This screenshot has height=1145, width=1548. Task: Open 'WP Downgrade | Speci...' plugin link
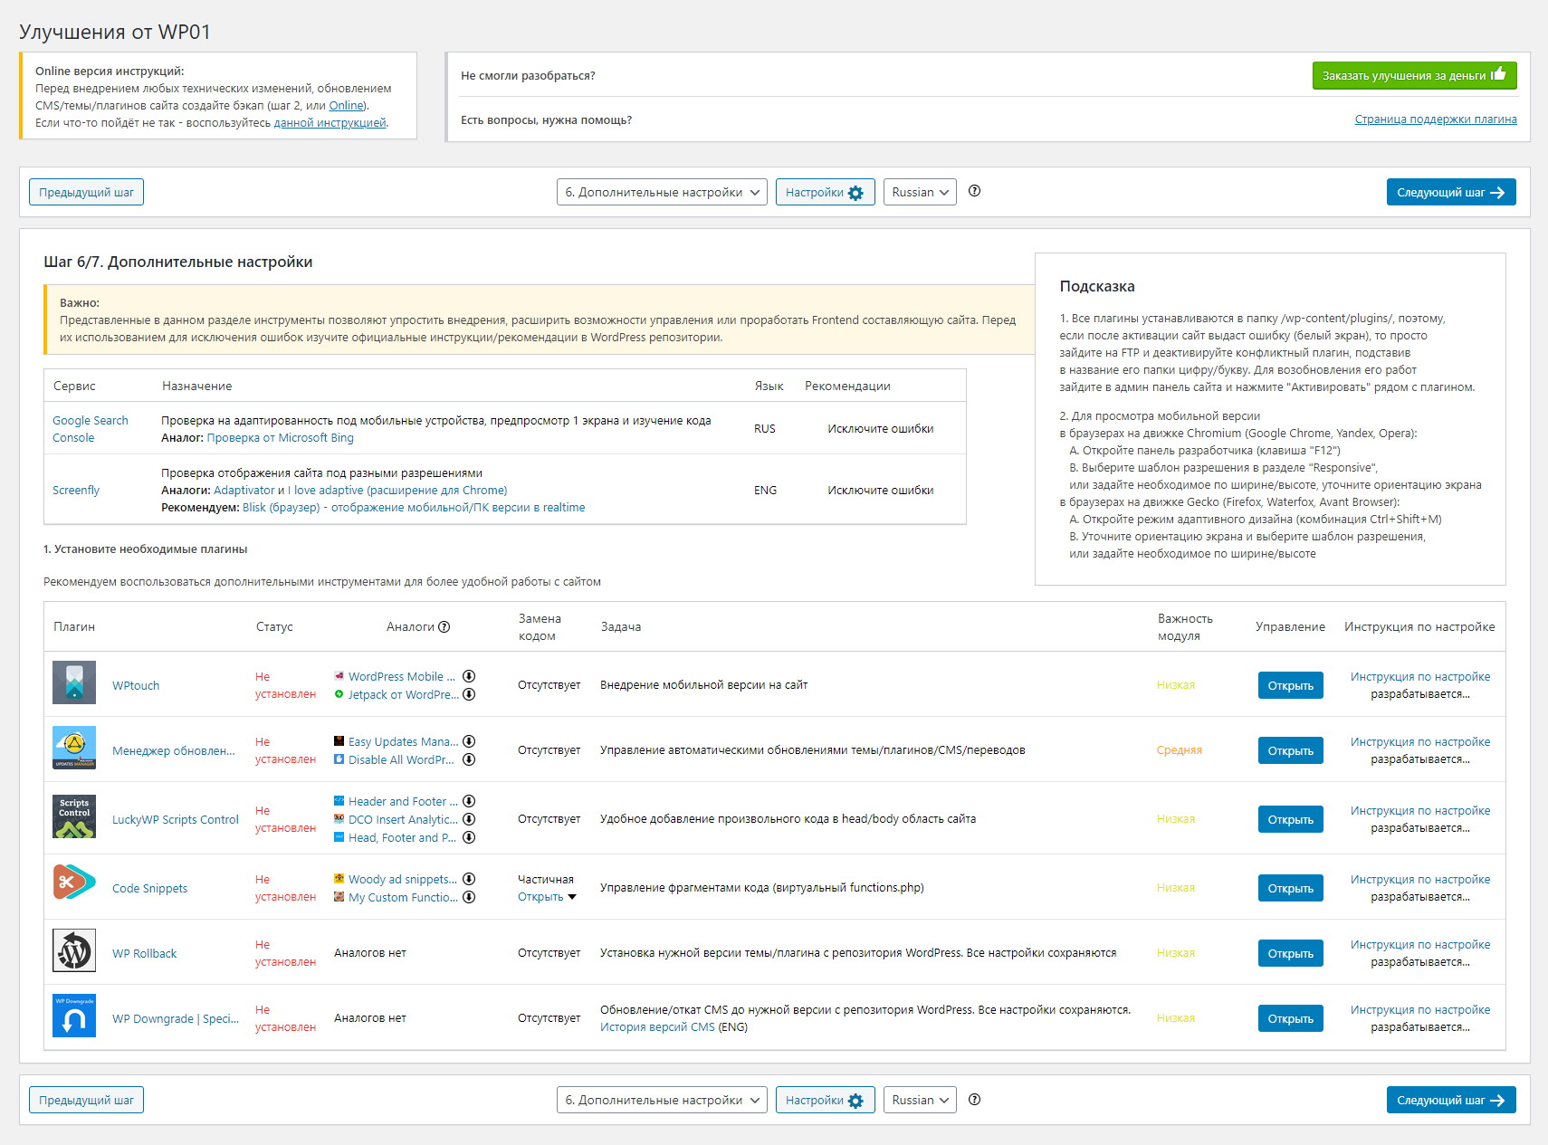pos(176,1018)
